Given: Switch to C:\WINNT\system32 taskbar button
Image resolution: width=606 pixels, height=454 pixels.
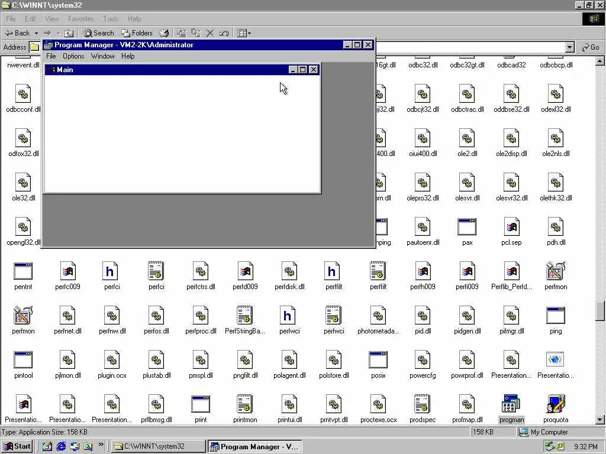Looking at the screenshot, I should click(x=159, y=446).
